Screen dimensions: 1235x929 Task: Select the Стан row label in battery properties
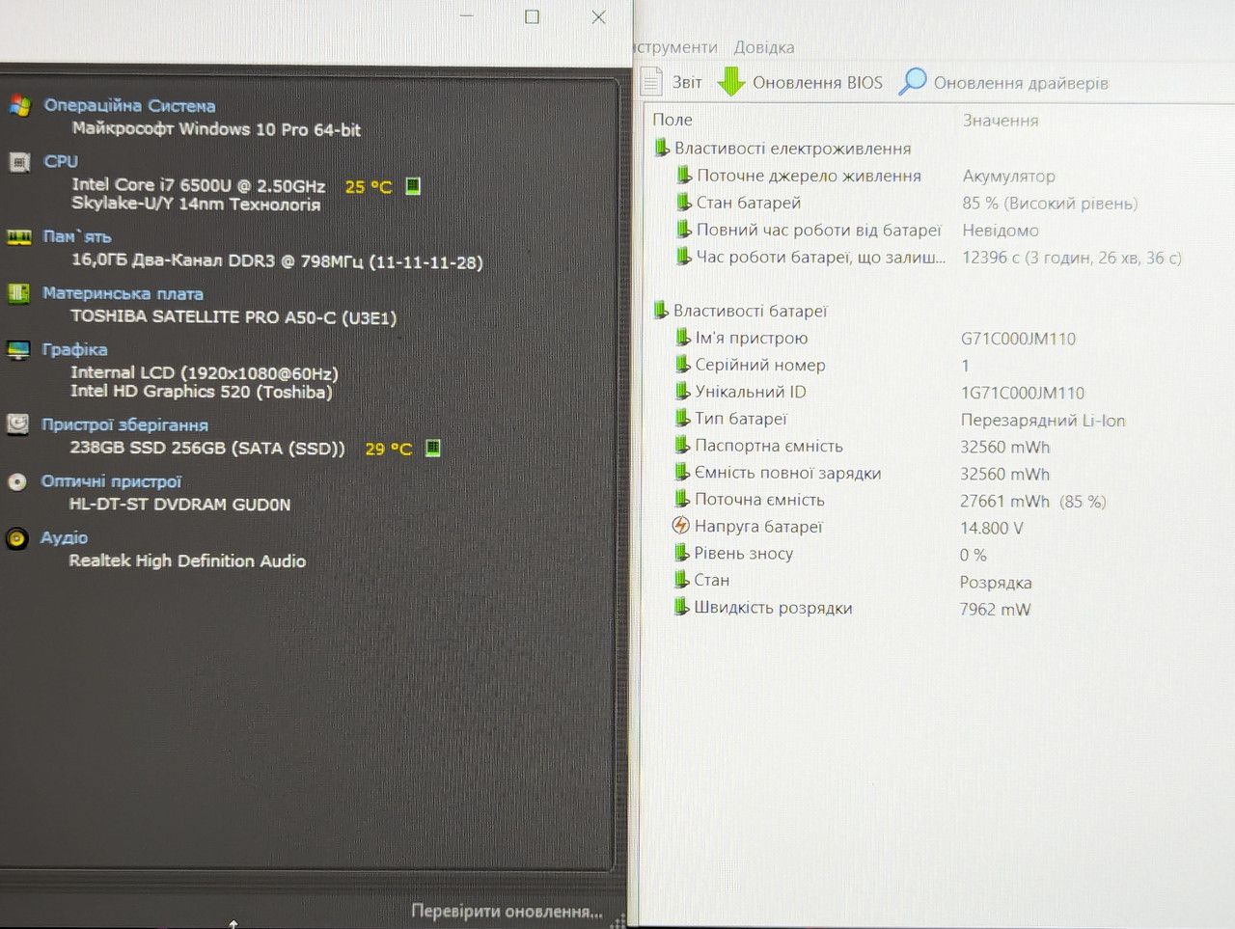[x=711, y=580]
